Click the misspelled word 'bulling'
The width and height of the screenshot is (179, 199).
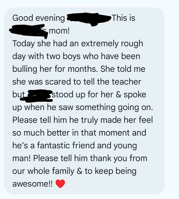25,69
